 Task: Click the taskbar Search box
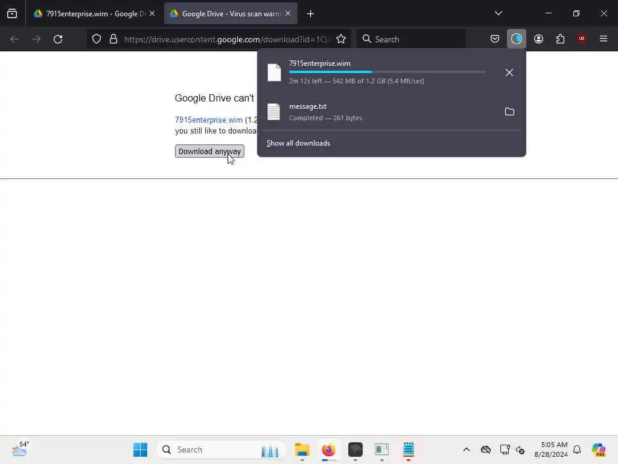(x=221, y=449)
